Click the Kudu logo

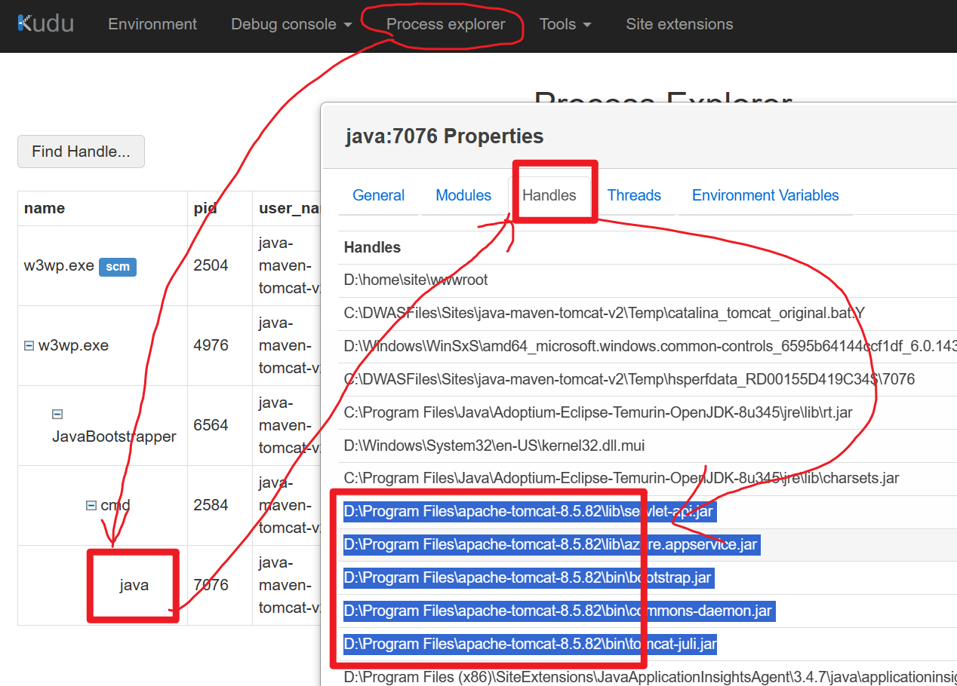pos(45,24)
